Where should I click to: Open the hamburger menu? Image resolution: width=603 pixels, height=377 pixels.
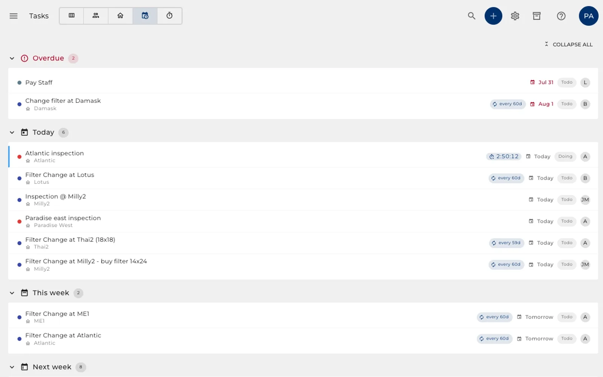pos(14,16)
